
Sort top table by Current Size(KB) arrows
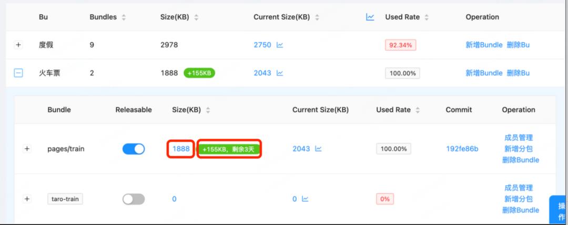pyautogui.click(x=317, y=17)
